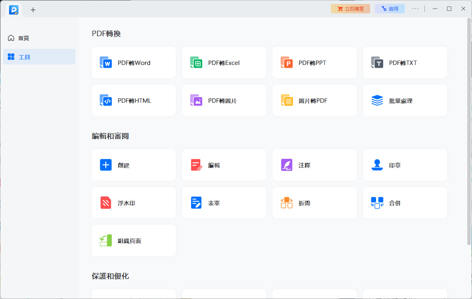Click the 合併 label text
Viewport: 472px width, 299px height.
coord(395,203)
